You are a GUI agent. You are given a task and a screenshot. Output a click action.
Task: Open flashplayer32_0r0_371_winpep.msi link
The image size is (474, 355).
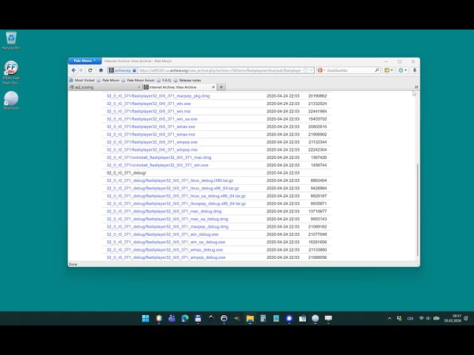pyautogui.click(x=152, y=149)
